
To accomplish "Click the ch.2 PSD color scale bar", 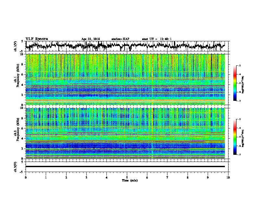I will point(235,137).
